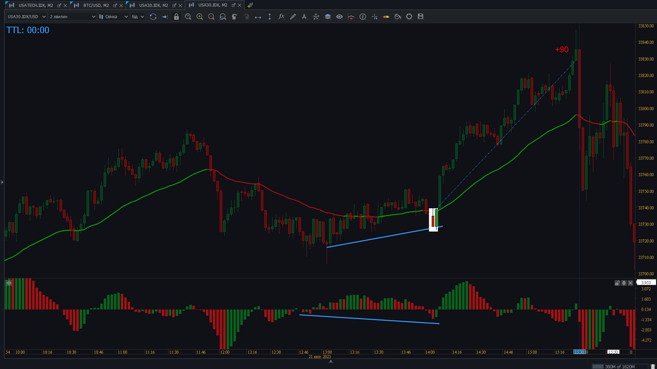Expand the collapsed left side panel arrow
This screenshot has height=369, width=657.
tap(2, 182)
